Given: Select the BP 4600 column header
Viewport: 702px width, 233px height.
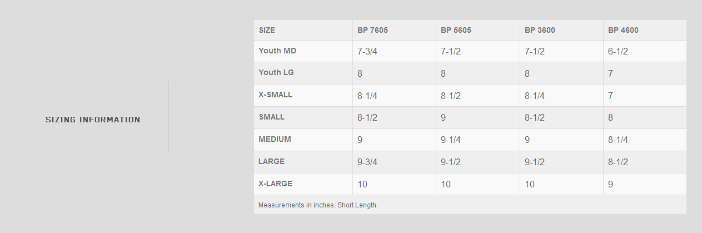Looking at the screenshot, I should [x=623, y=31].
